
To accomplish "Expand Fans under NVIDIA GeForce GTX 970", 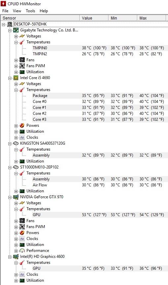I will (16, 221).
